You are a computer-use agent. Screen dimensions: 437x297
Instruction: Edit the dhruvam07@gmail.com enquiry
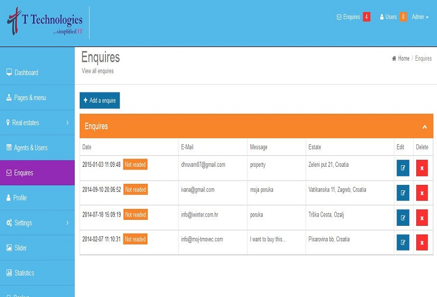point(403,168)
